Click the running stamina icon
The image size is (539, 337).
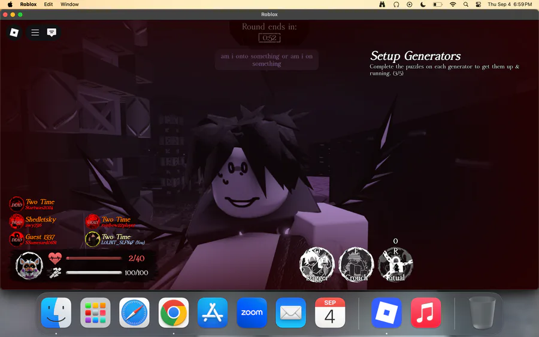coord(55,273)
